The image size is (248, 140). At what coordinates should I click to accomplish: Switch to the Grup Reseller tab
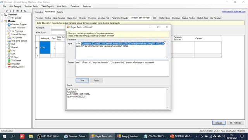(59, 18)
